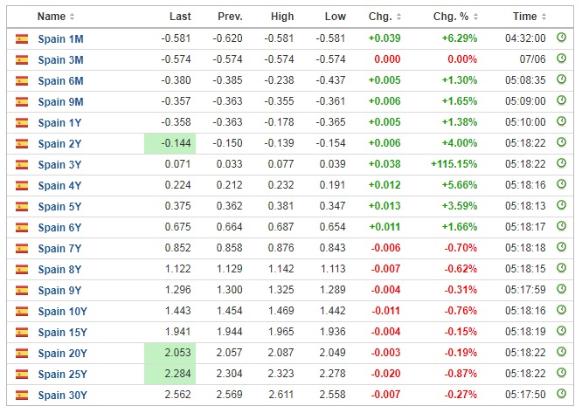Open the Spain 7Y bond link
This screenshot has height=413, width=582.
59,248
